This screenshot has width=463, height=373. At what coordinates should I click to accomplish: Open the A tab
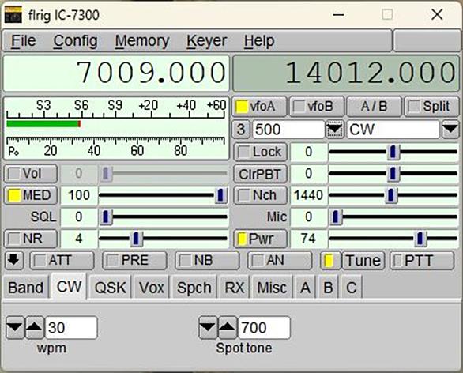[305, 288]
